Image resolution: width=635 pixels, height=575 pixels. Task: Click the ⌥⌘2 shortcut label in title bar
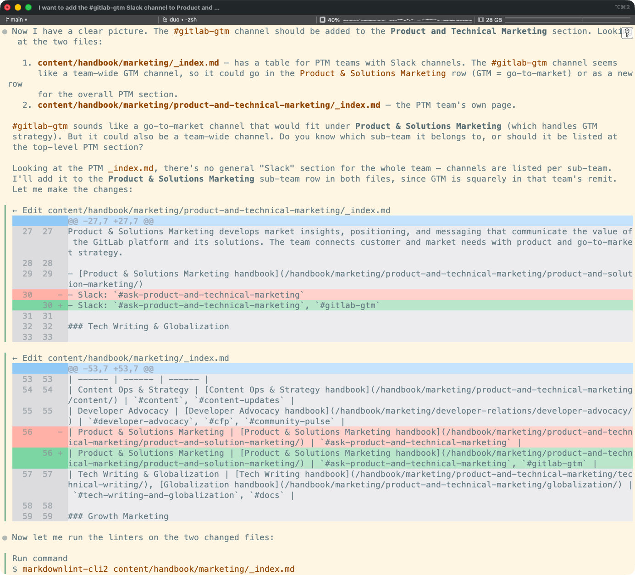tap(622, 7)
